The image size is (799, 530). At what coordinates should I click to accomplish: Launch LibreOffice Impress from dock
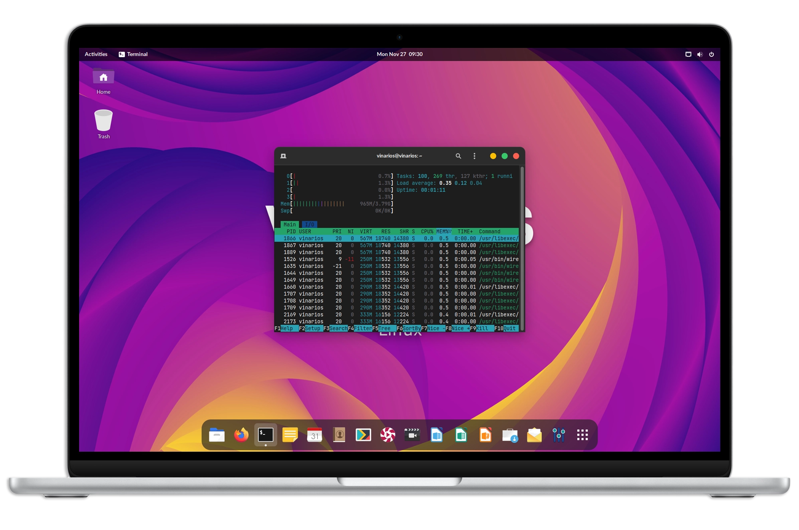click(x=485, y=435)
